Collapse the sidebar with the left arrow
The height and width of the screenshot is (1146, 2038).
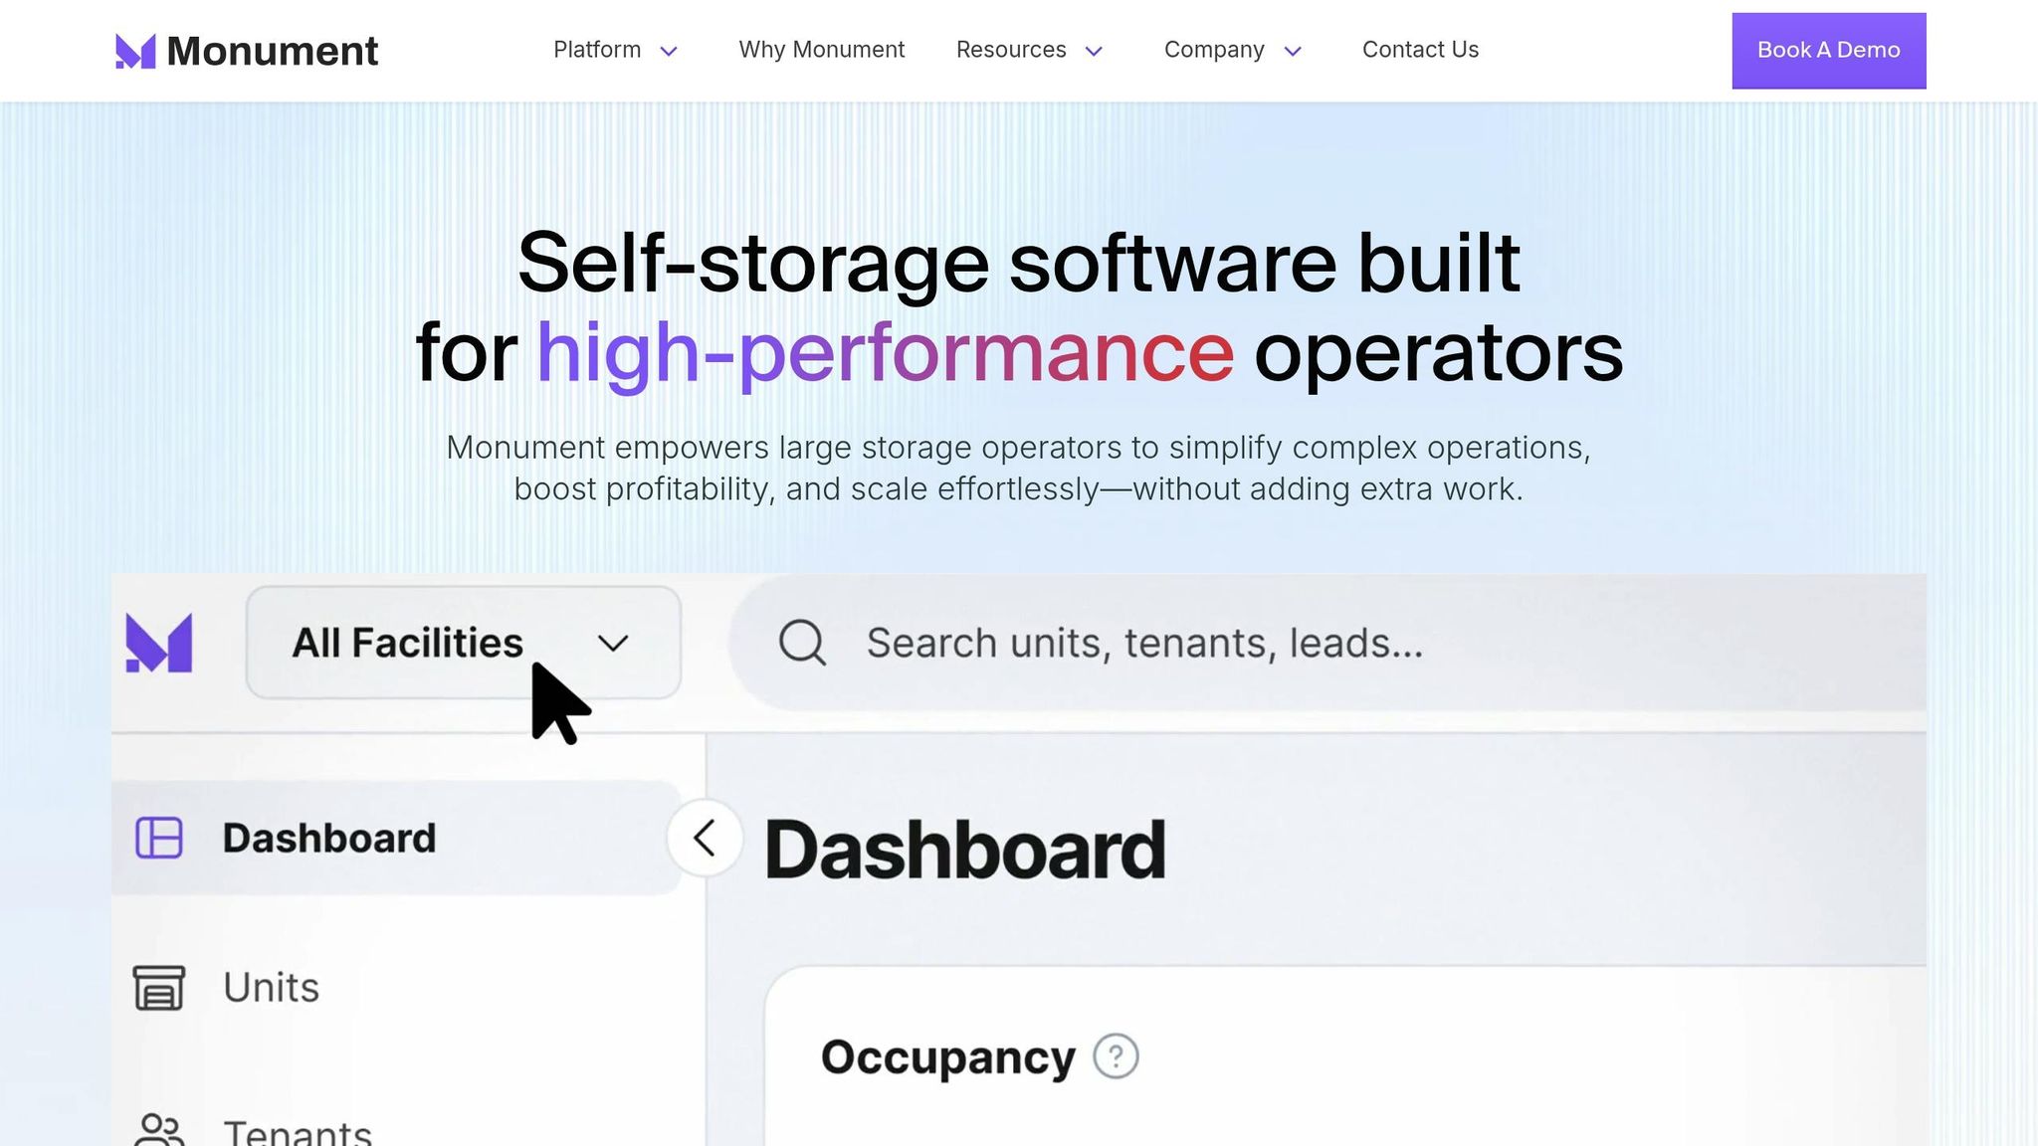point(705,838)
